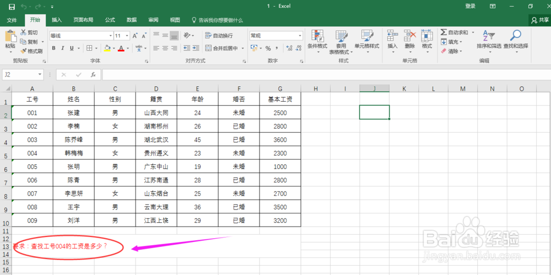Switch to the Review (审阅) tab
Image resolution: width=551 pixels, height=275 pixels.
pyautogui.click(x=153, y=20)
